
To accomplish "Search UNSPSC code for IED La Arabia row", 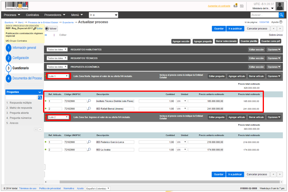I will click(x=89, y=150).
